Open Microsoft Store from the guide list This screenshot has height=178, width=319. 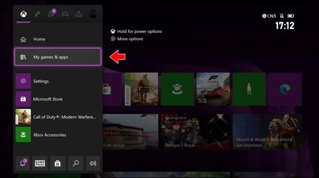[x=58, y=99]
